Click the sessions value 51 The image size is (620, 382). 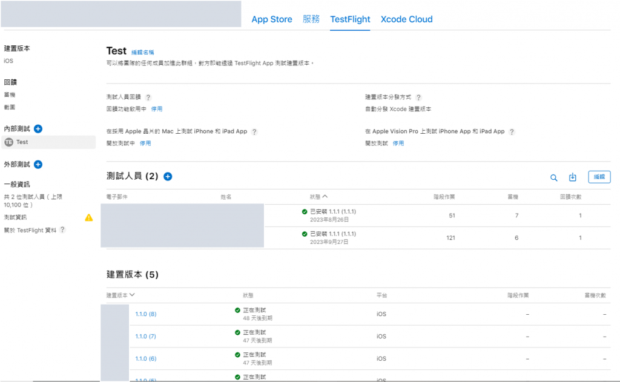452,216
